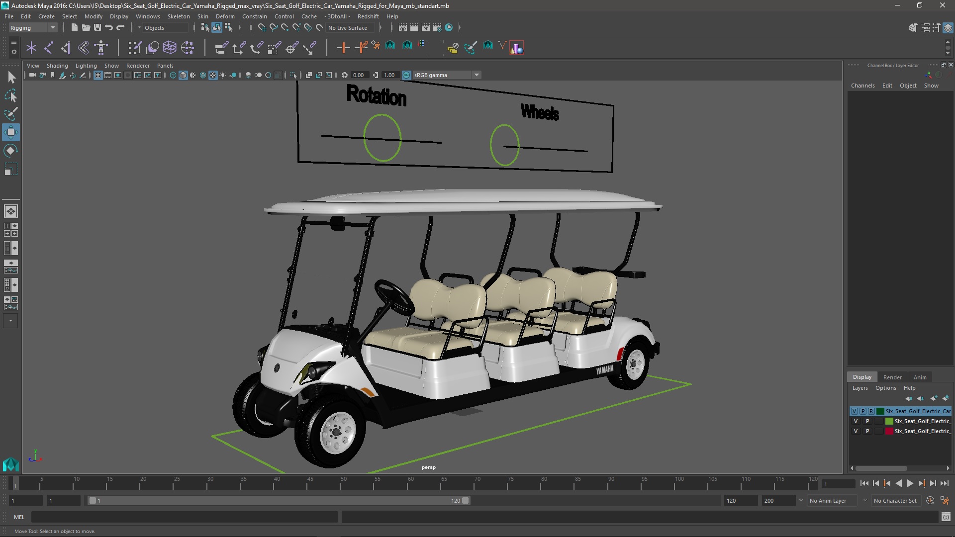Activate the Select tool arrow
This screenshot has height=537, width=955.
[x=11, y=77]
